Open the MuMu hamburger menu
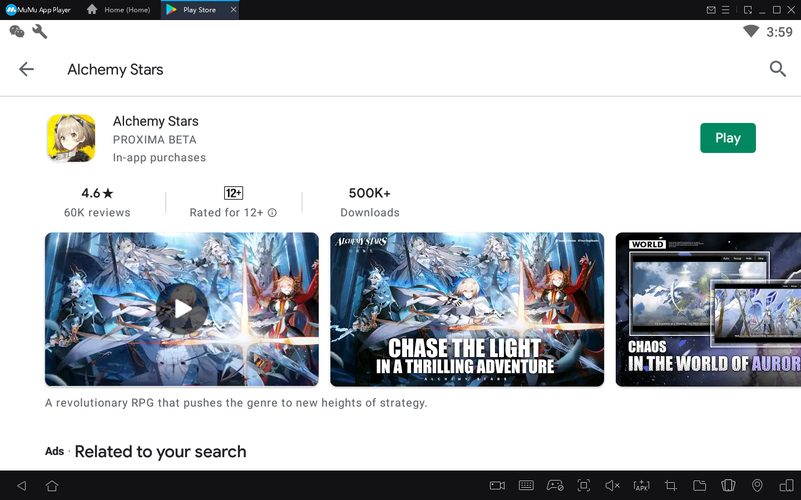 pos(725,10)
